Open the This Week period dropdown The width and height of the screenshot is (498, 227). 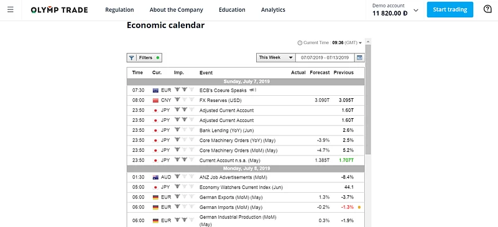276,57
